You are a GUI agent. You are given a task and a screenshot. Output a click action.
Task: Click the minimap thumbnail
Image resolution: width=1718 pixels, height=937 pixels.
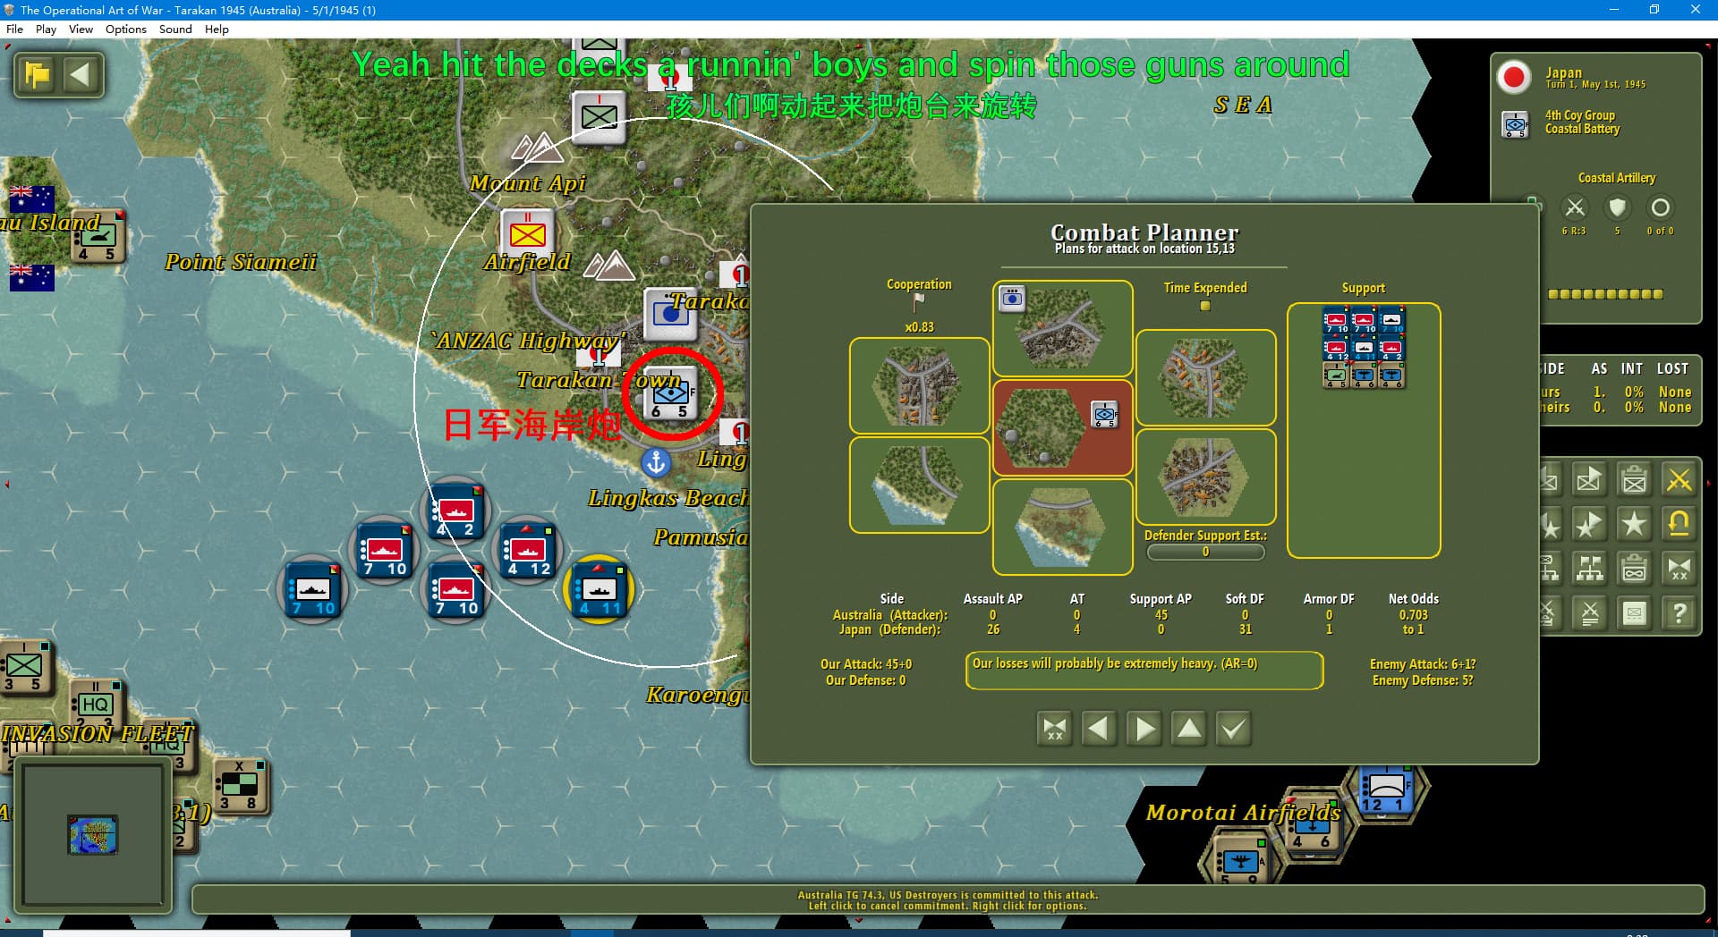pyautogui.click(x=93, y=834)
